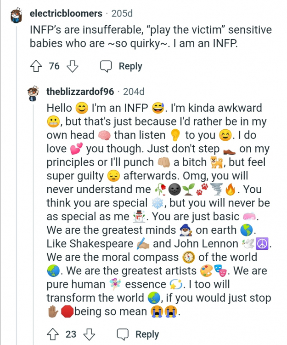
Task: Click the 76 vote count
Action: pos(54,67)
